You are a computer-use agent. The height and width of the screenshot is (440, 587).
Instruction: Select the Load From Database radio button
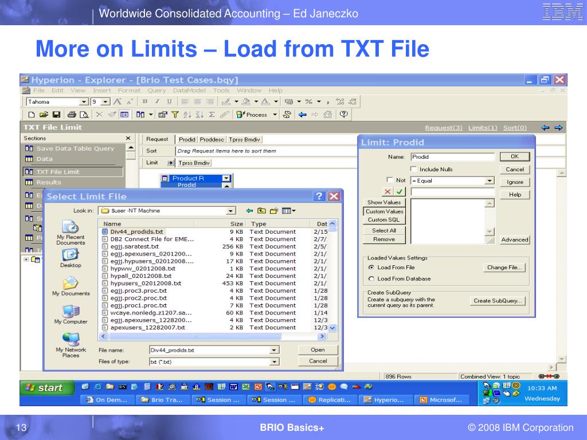pos(371,278)
